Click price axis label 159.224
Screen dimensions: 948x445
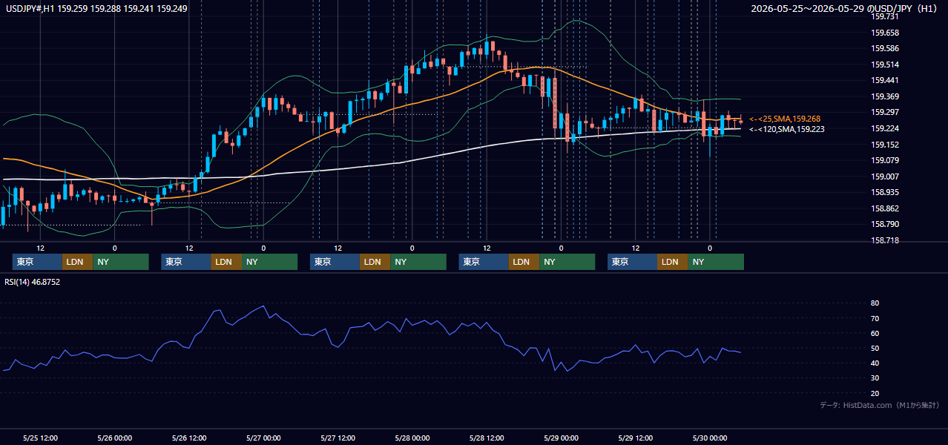click(885, 128)
